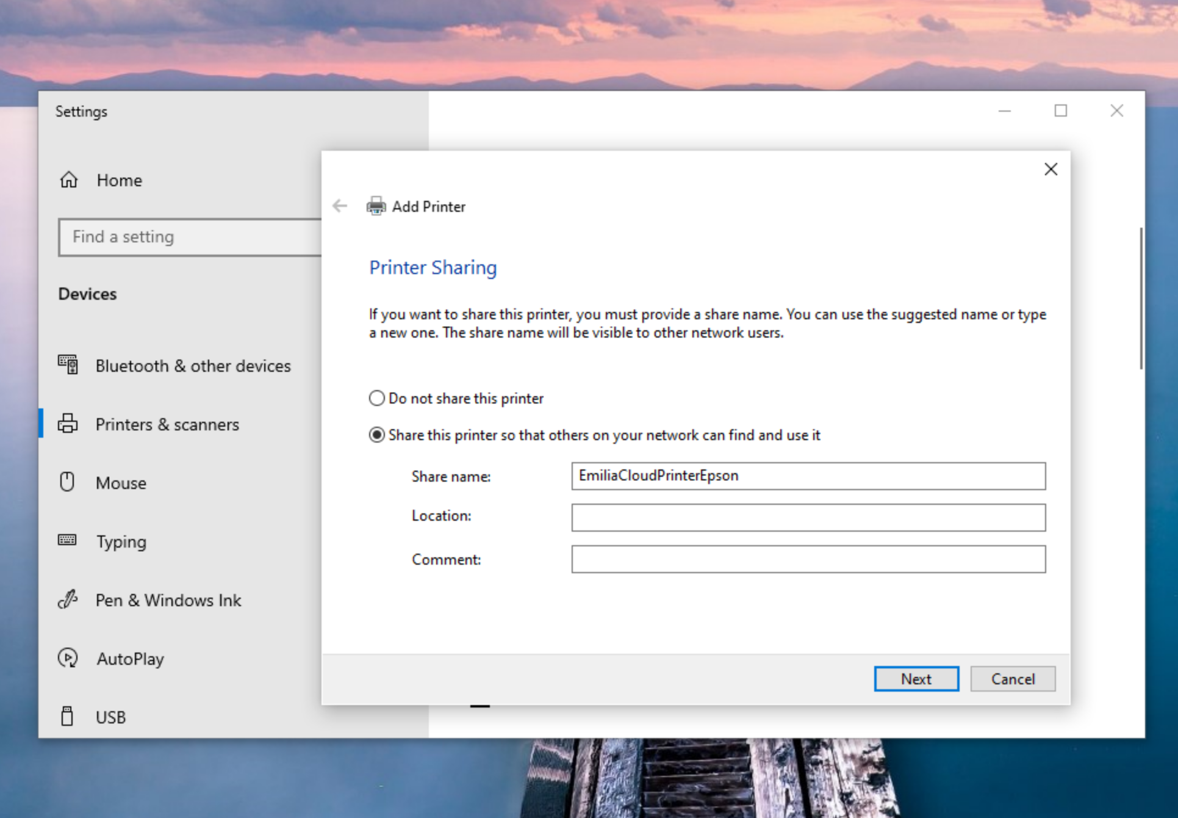Click the Mouse icon in sidebar
1178x818 pixels.
tap(67, 482)
